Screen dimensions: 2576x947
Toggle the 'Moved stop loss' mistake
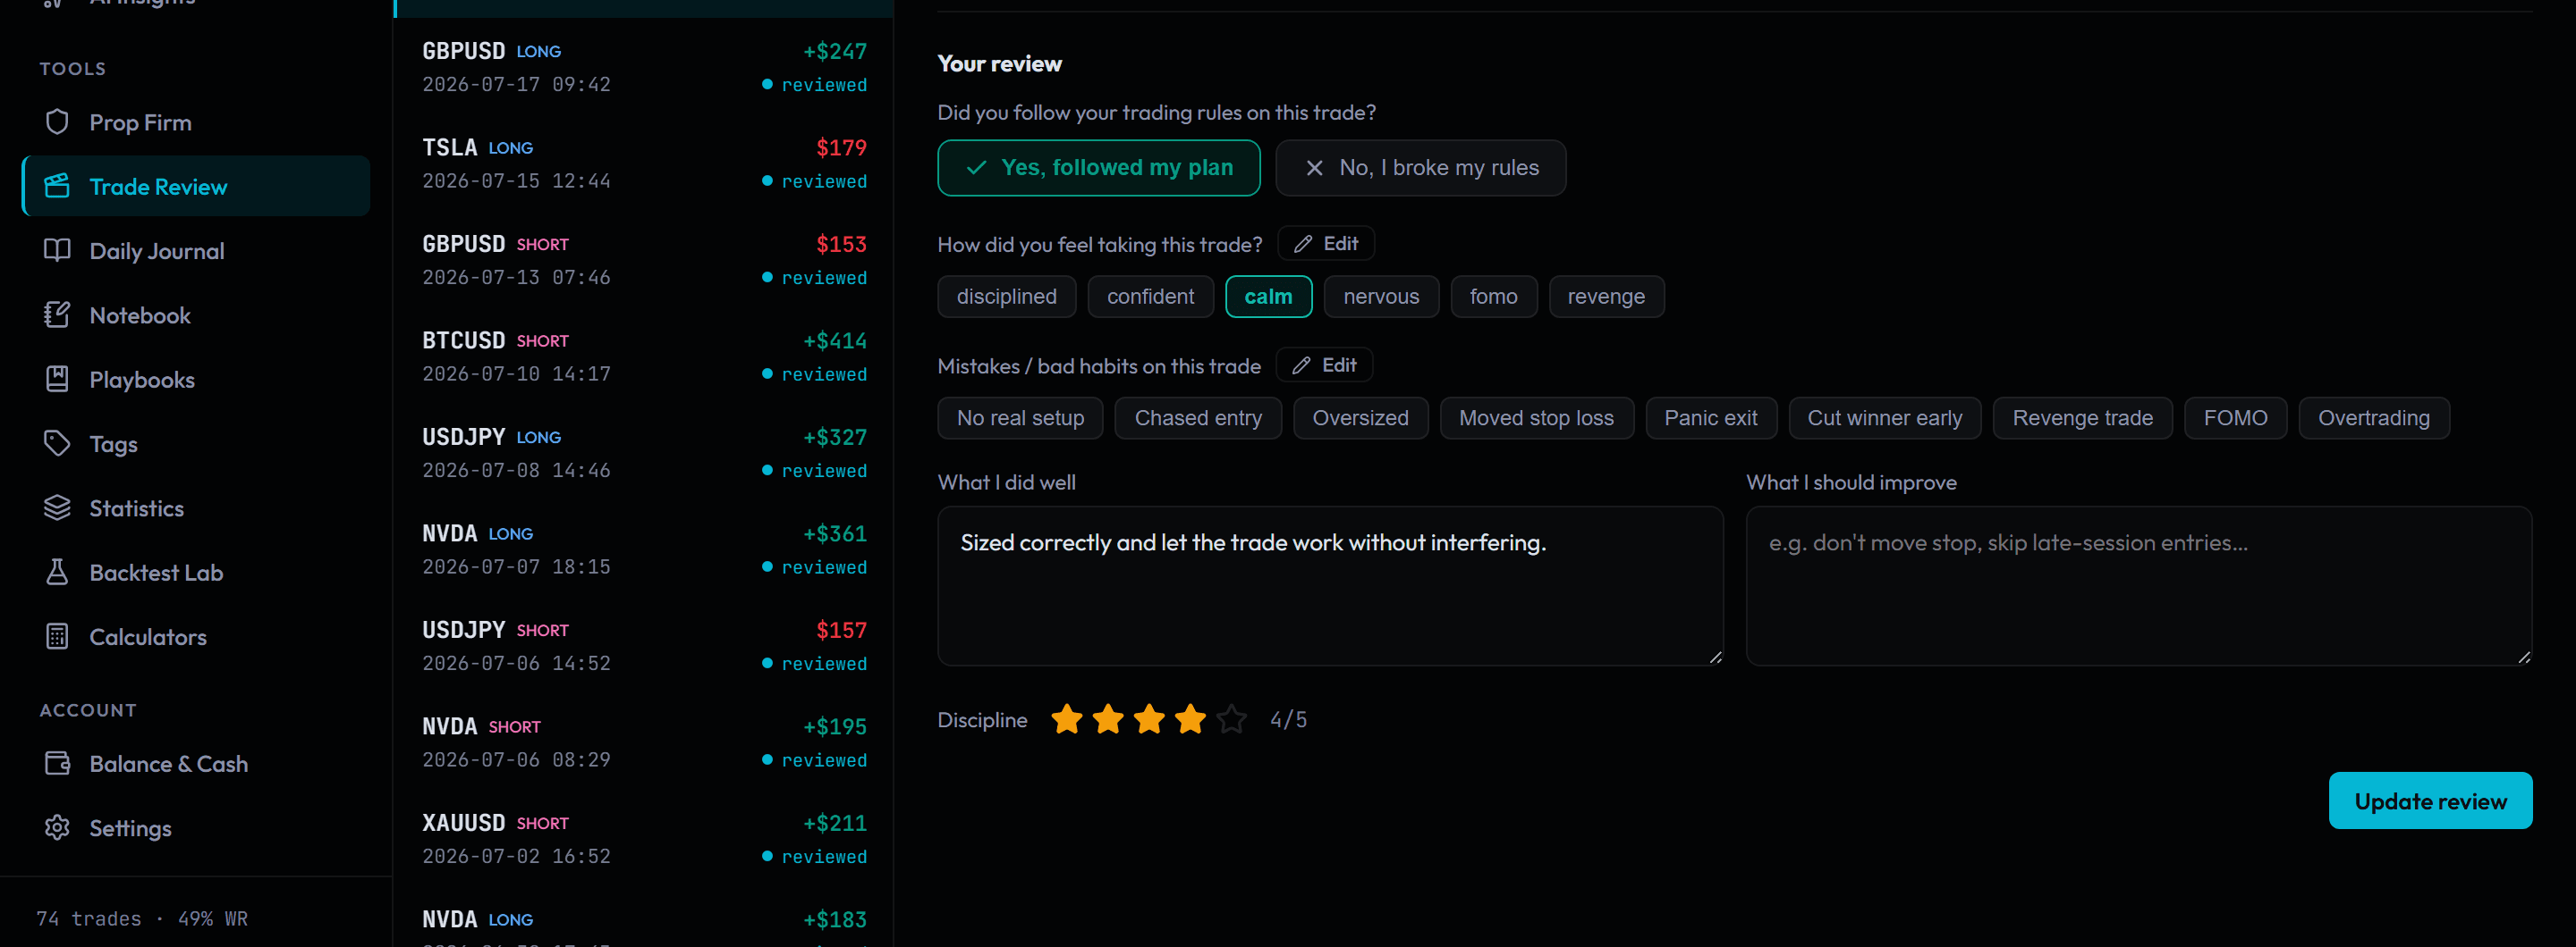tap(1536, 417)
